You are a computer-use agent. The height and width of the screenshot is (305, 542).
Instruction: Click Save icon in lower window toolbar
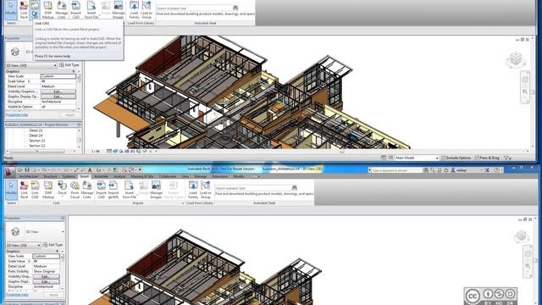pos(27,169)
